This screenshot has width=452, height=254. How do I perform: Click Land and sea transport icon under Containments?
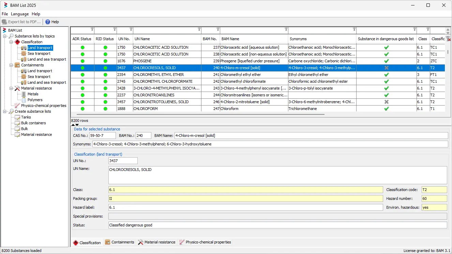tap(24, 82)
